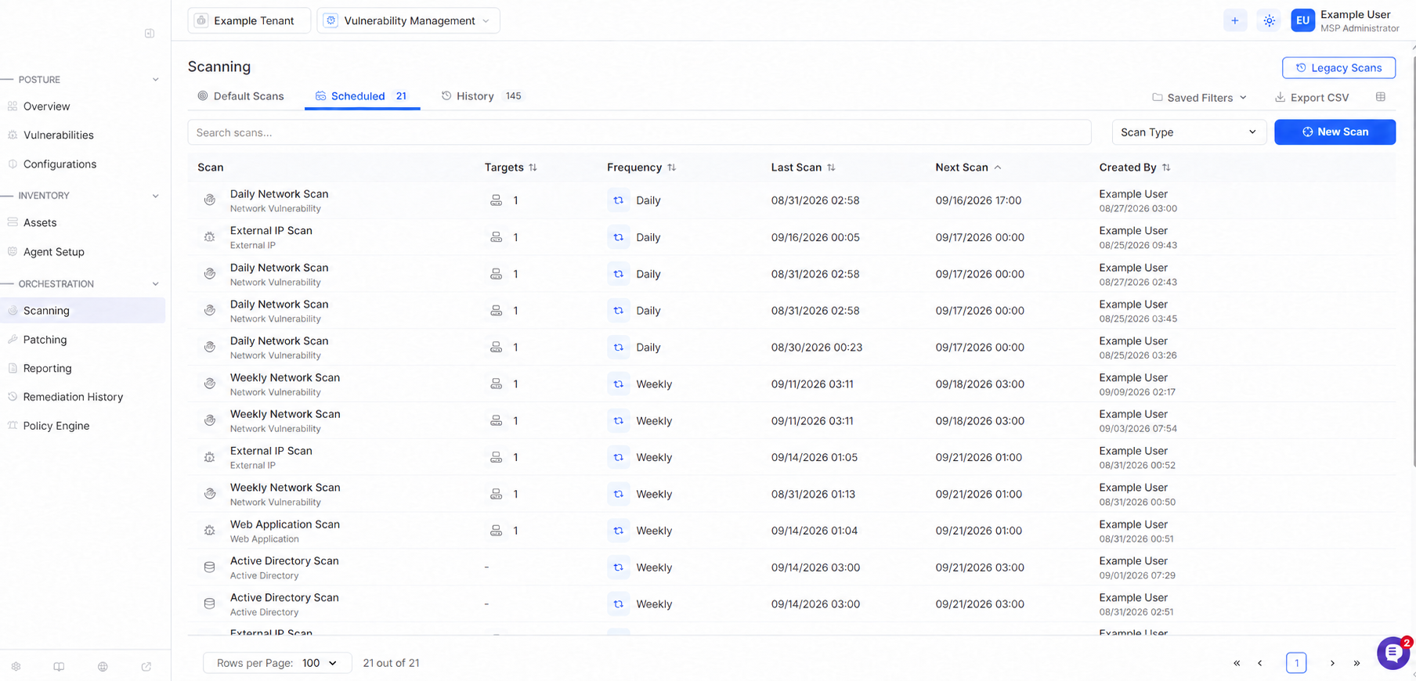Sort by Created By column arrows
The width and height of the screenshot is (1416, 681).
pos(1166,168)
